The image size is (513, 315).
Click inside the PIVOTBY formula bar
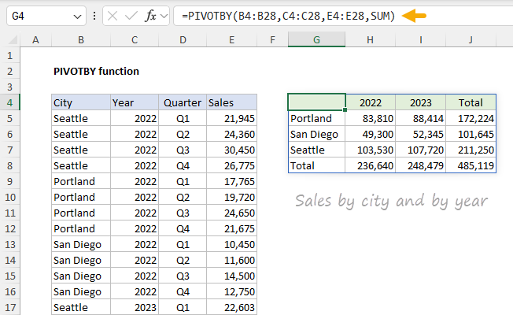[x=343, y=16]
